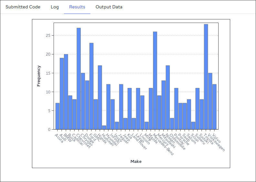256x182 pixels.
Task: Click the Cadillac bar
Action: (x=75, y=114)
